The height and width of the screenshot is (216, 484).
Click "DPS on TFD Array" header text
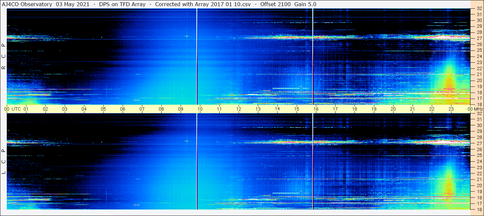[x=123, y=4]
